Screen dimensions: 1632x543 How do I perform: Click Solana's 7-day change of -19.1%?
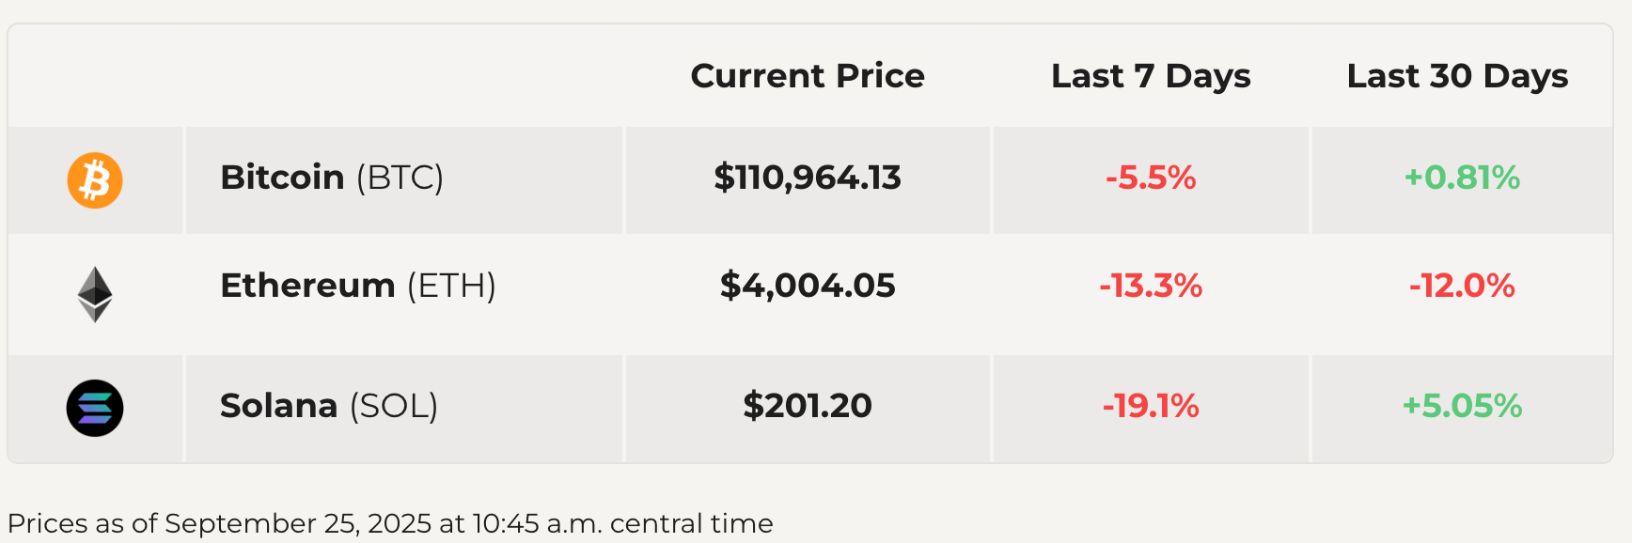pyautogui.click(x=1150, y=406)
